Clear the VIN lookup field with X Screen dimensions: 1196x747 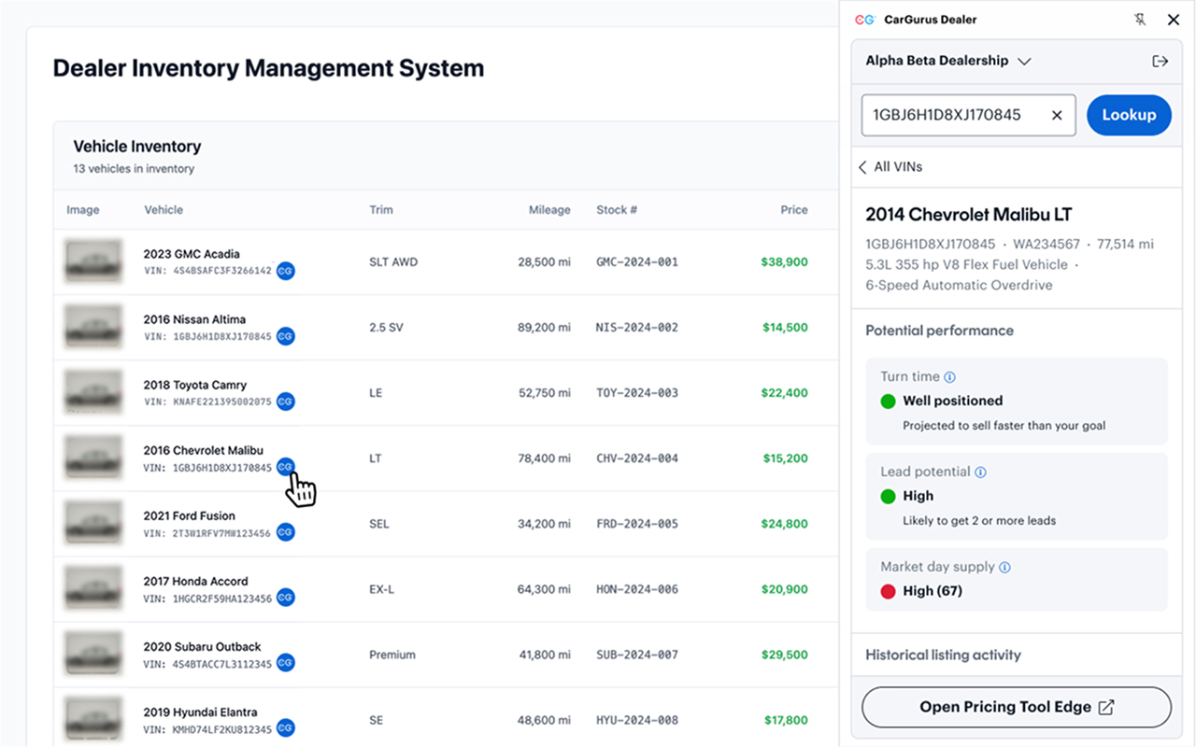tap(1057, 115)
